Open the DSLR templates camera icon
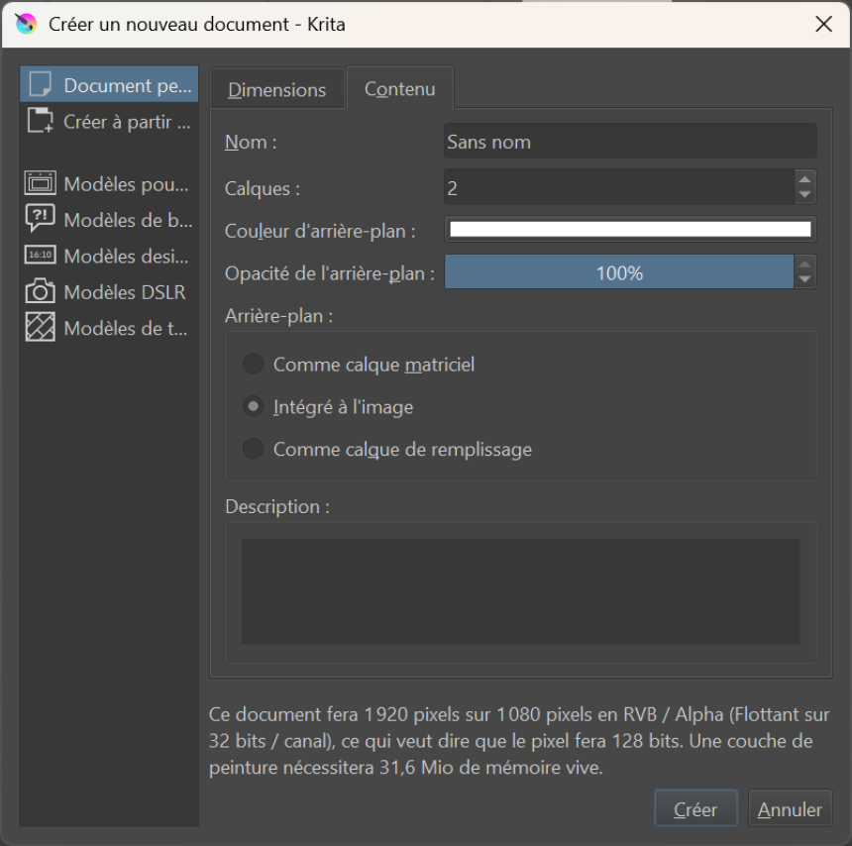This screenshot has height=846, width=852. 41,291
